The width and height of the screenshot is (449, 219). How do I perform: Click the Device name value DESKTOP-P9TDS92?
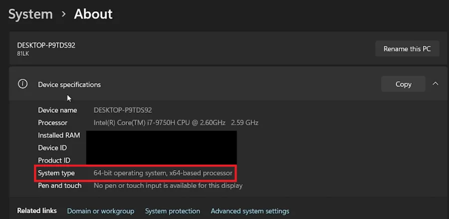[123, 110]
